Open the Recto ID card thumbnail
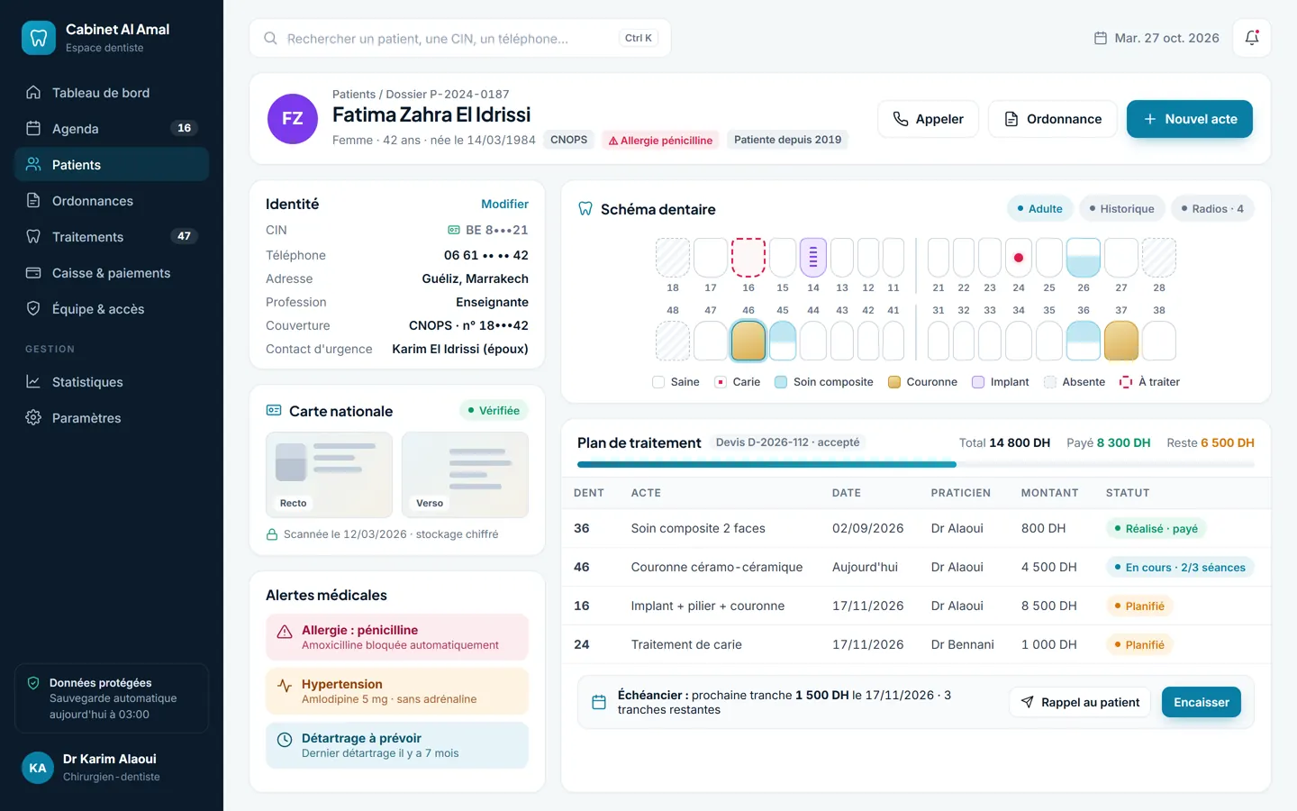 coord(329,475)
